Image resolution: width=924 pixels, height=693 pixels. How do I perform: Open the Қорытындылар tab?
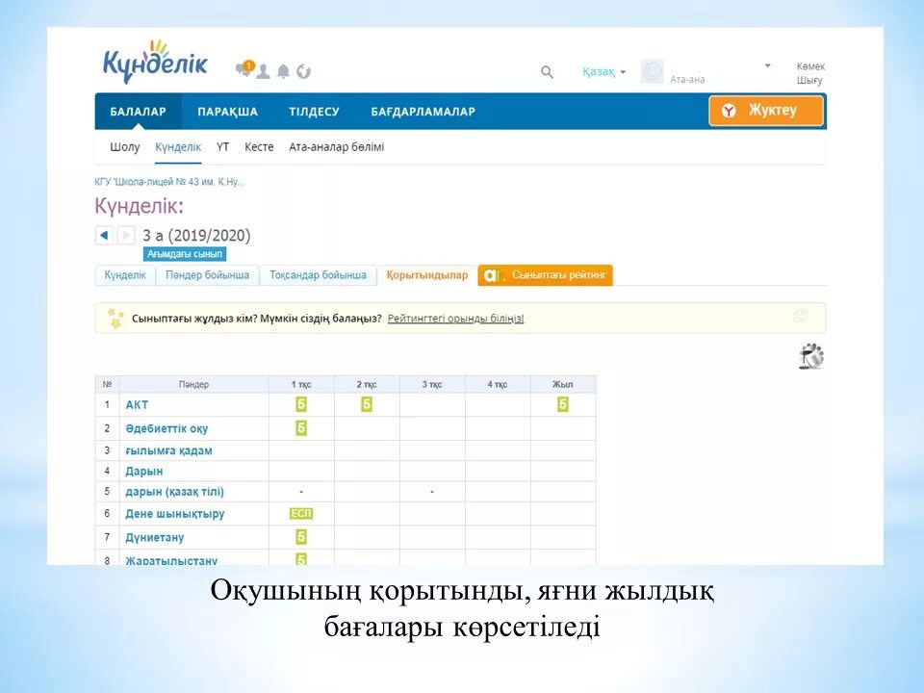423,274
